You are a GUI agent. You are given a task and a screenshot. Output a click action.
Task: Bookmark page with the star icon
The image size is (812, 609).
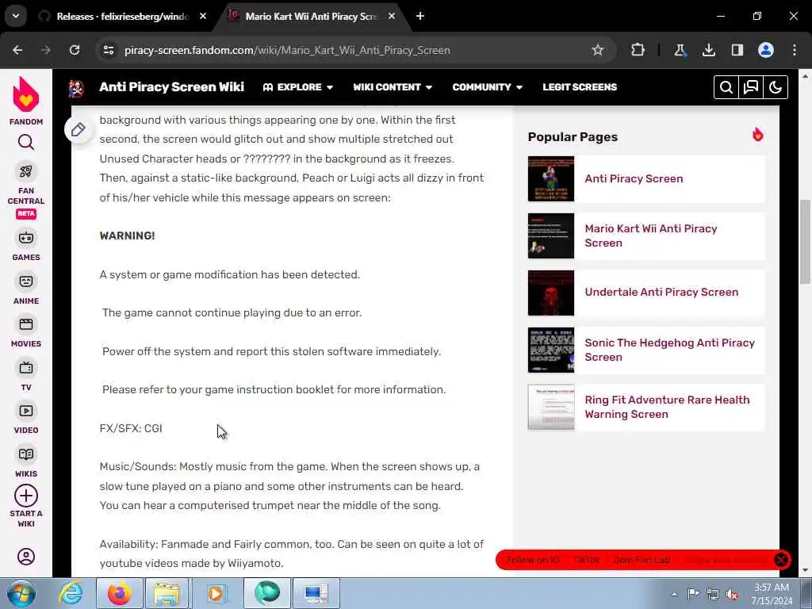[x=598, y=50]
